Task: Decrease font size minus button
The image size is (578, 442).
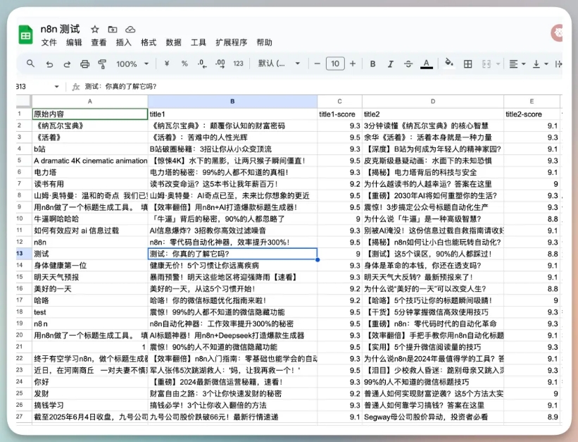Action: (x=317, y=63)
